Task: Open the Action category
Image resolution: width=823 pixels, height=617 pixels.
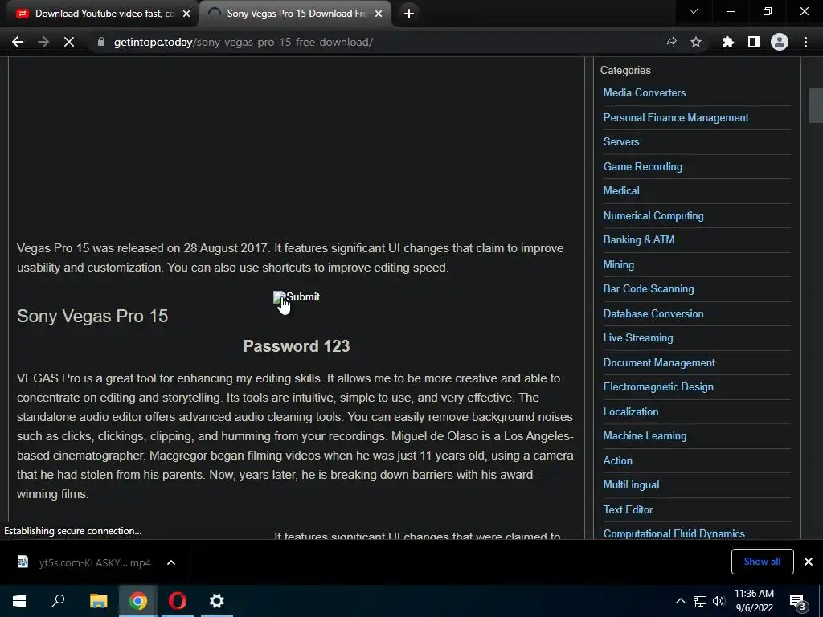Action: point(617,460)
